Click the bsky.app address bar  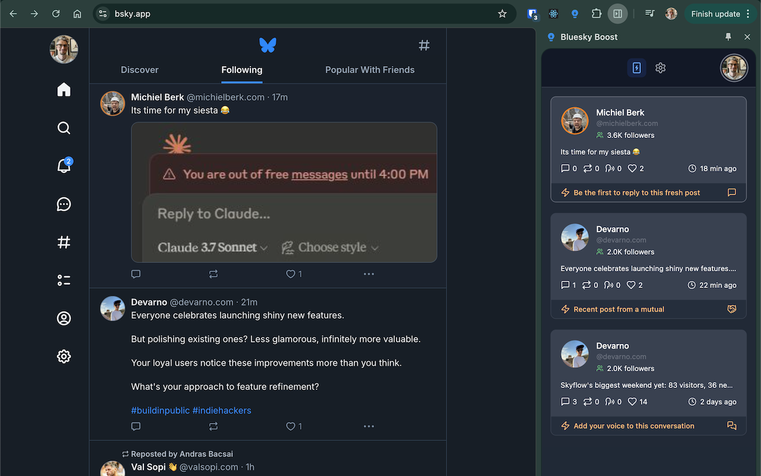pyautogui.click(x=304, y=14)
